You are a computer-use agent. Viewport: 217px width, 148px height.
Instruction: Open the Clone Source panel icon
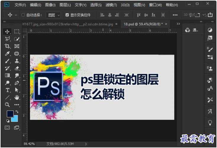click(x=210, y=68)
